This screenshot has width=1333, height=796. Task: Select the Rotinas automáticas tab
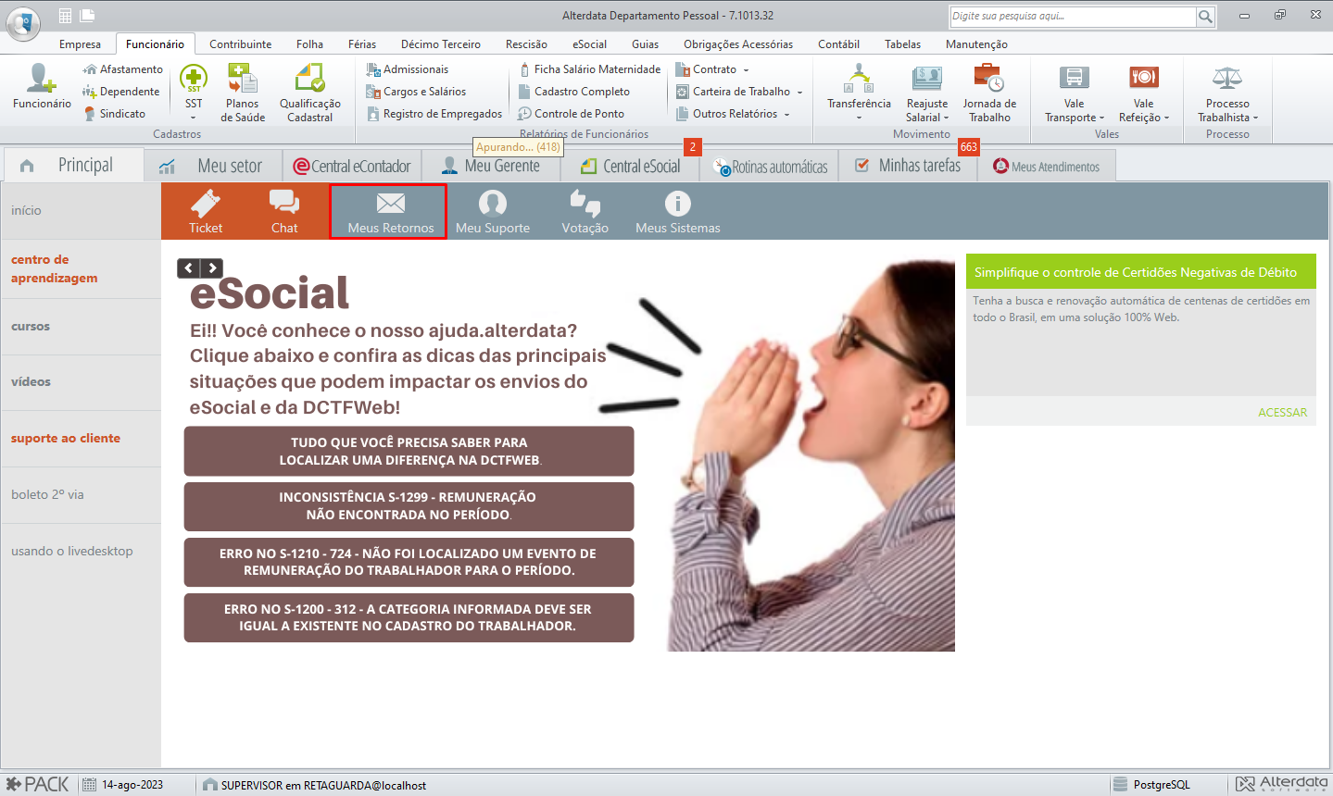770,166
